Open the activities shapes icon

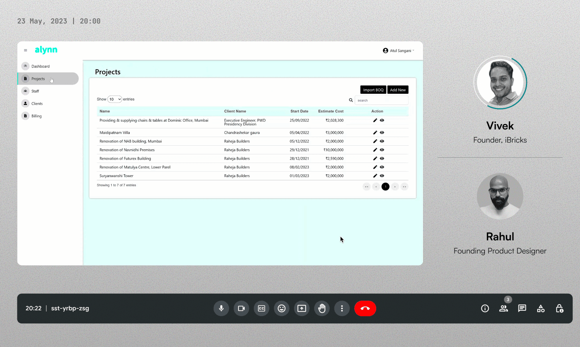541,308
